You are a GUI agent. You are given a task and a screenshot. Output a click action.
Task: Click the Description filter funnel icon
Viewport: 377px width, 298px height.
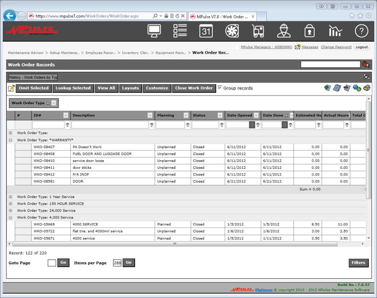click(152, 125)
